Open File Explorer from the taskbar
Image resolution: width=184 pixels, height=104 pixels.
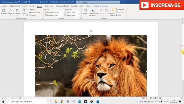point(56,102)
